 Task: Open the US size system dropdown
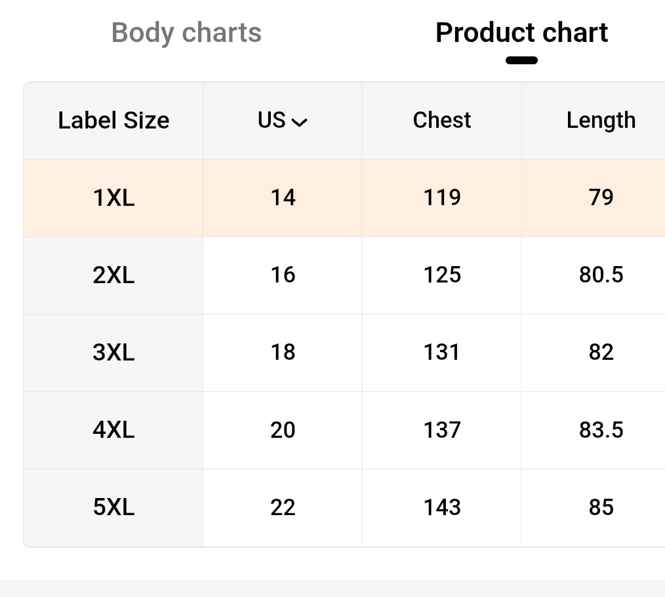coord(282,121)
